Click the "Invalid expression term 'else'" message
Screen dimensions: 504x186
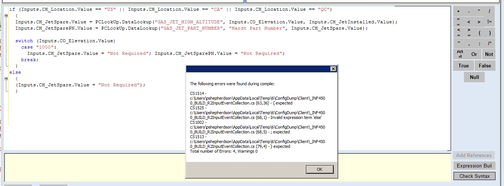[296, 117]
